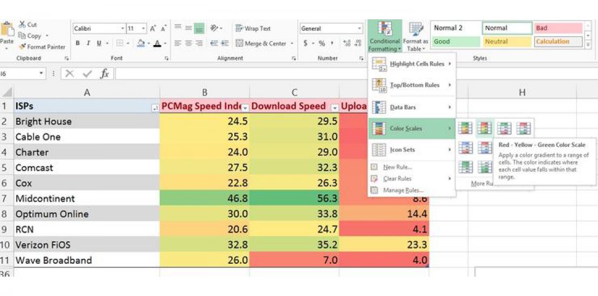Toggle Wrap Text for the cells
This screenshot has height=296, width=598.
pyautogui.click(x=253, y=29)
